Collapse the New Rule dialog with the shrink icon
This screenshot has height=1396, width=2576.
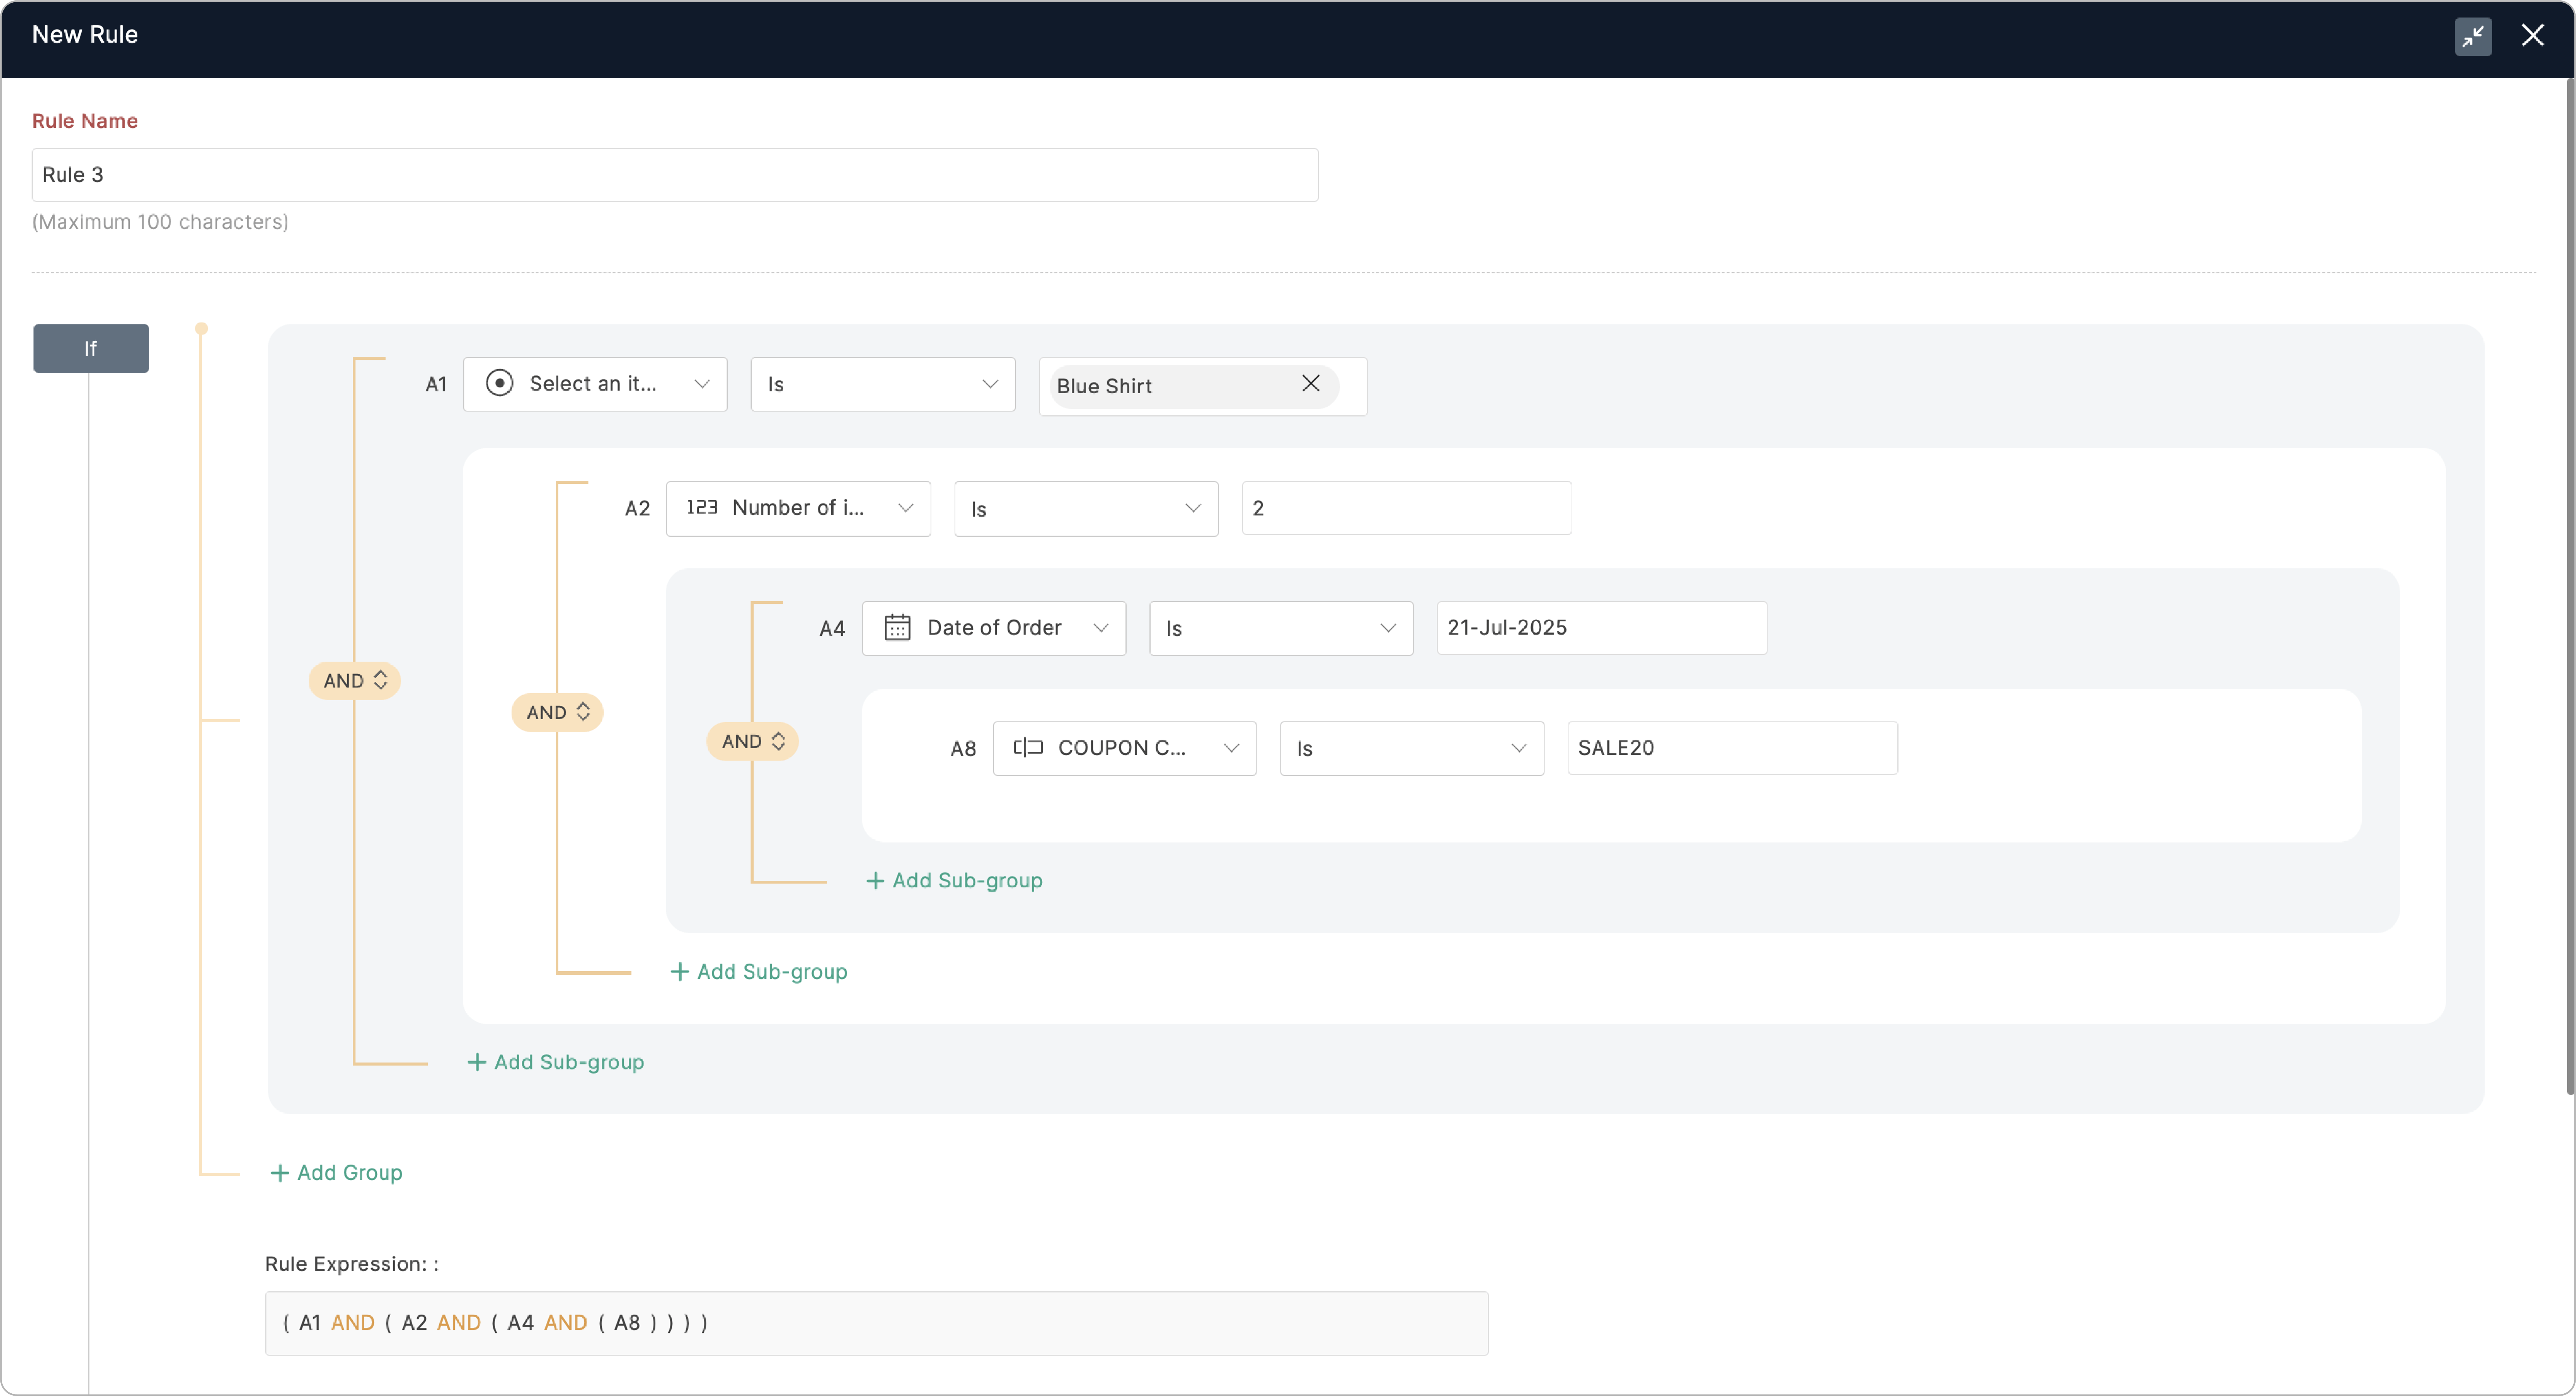tap(2472, 36)
